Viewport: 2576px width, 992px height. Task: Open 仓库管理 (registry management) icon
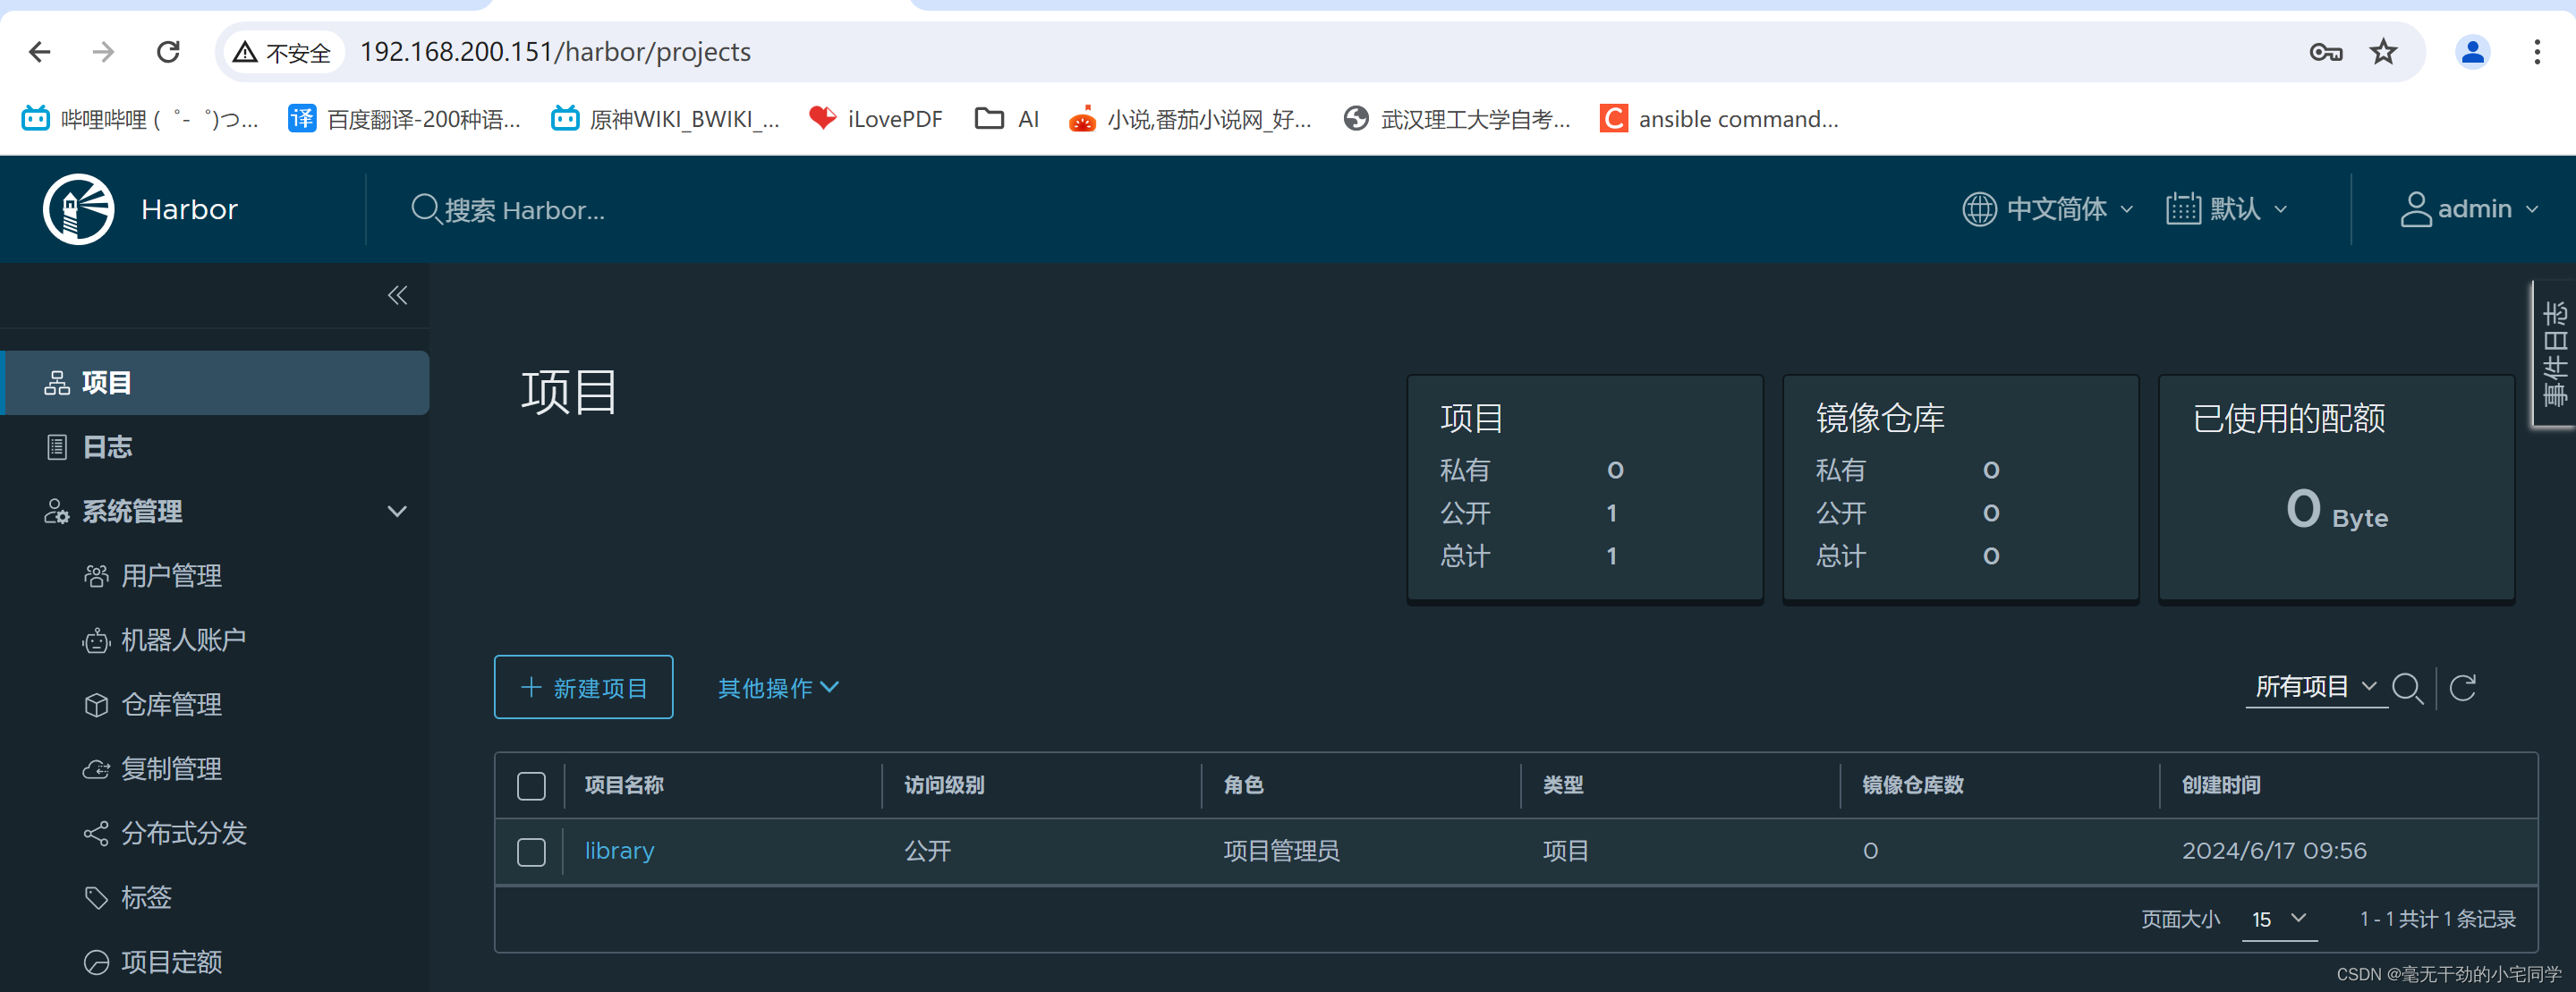tap(96, 704)
